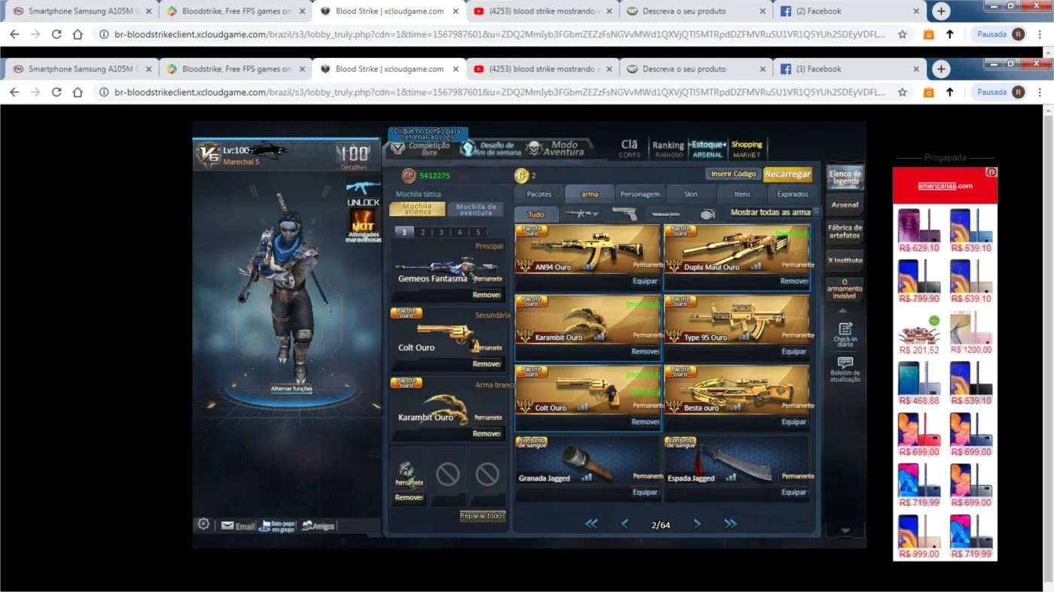This screenshot has height=592, width=1054.
Task: Select Mochila de aventura backpack
Action: click(476, 210)
